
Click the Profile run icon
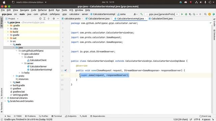pos(194,14)
